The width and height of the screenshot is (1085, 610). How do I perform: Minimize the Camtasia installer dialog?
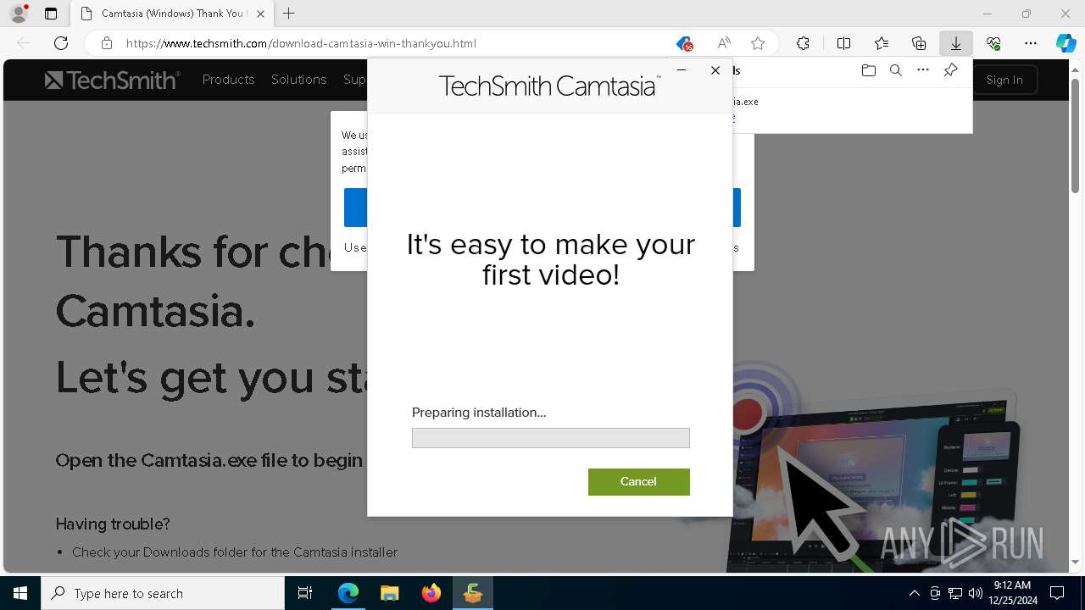click(x=682, y=70)
